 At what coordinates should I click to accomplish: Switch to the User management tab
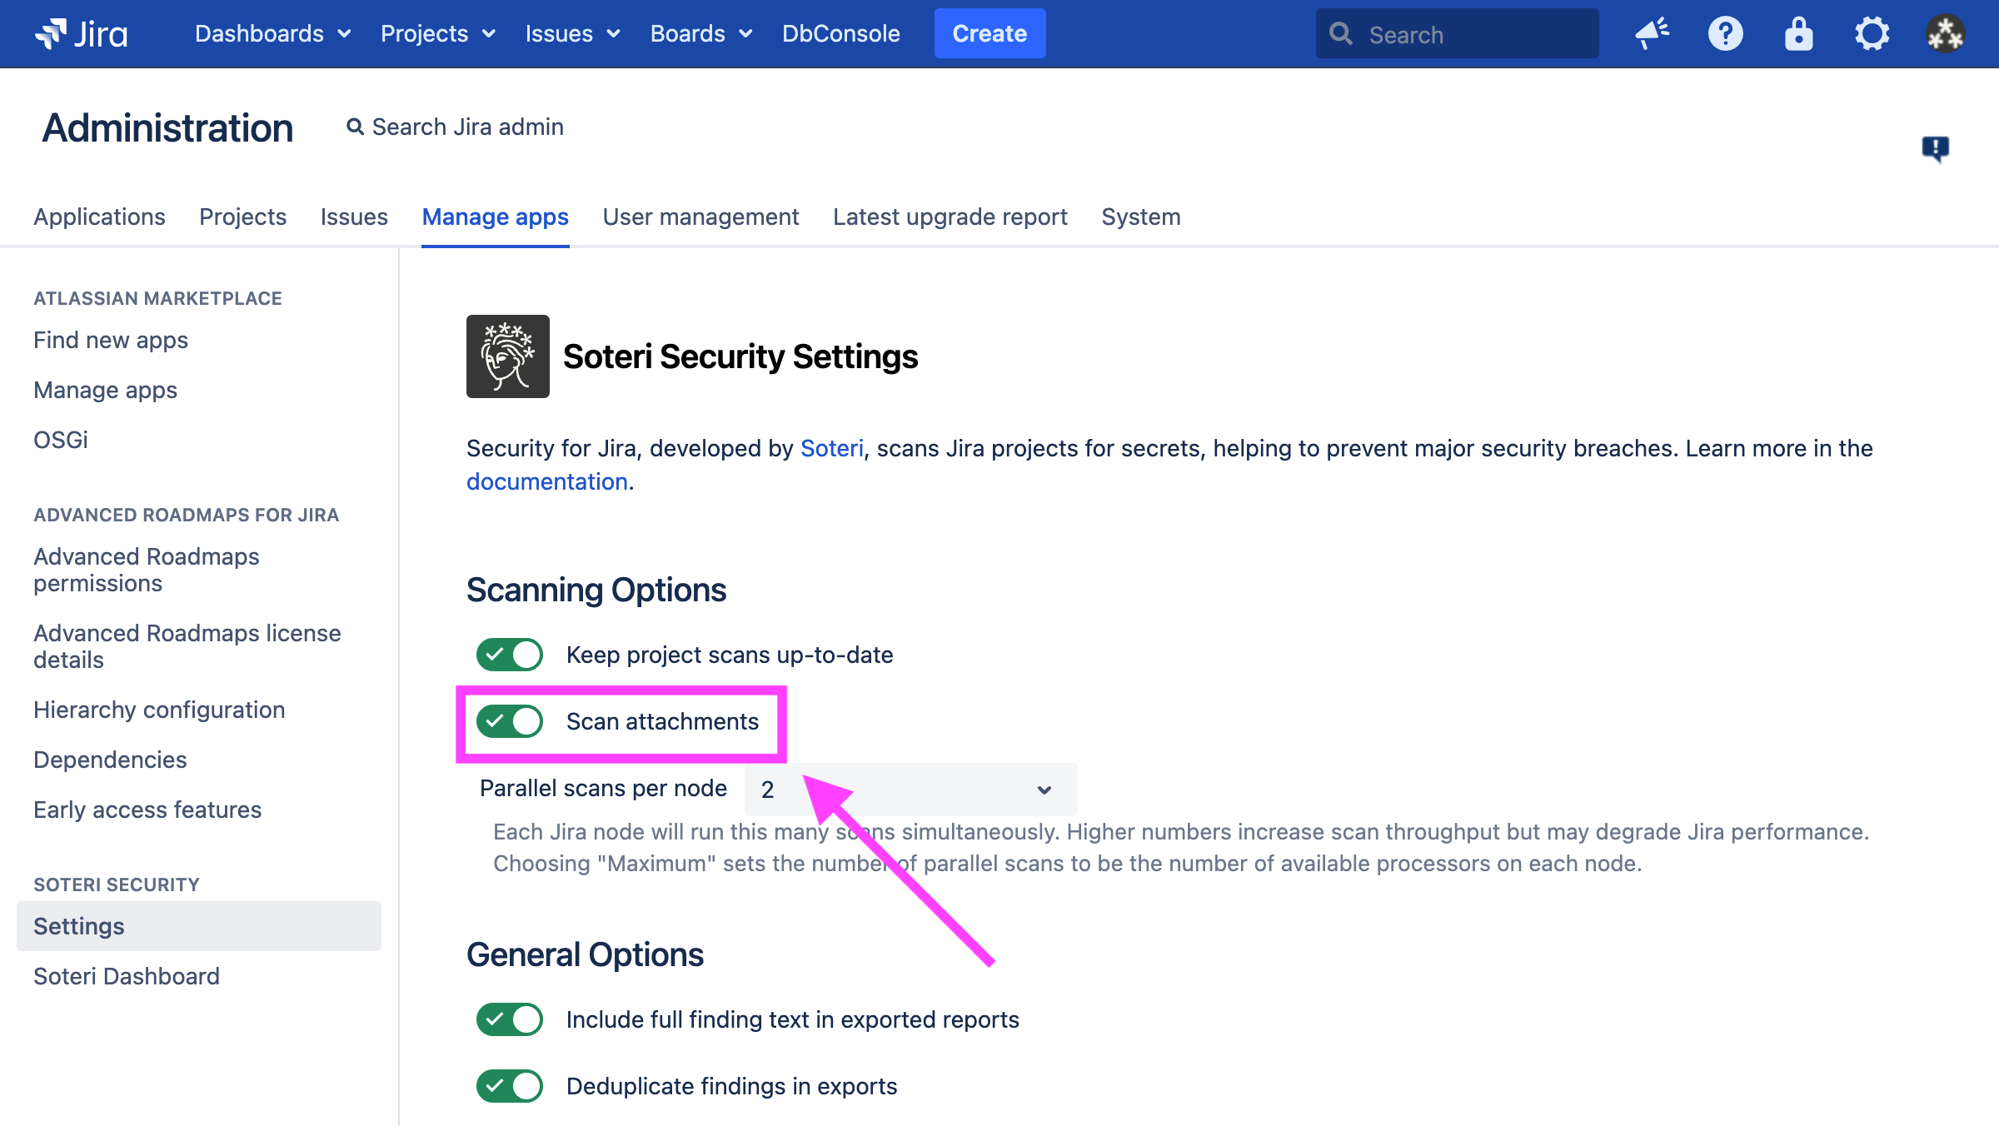700,217
